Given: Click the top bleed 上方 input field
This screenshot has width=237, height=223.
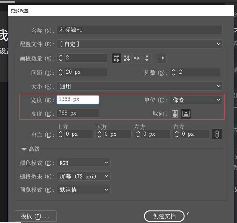Looking at the screenshot, I should pos(78,134).
